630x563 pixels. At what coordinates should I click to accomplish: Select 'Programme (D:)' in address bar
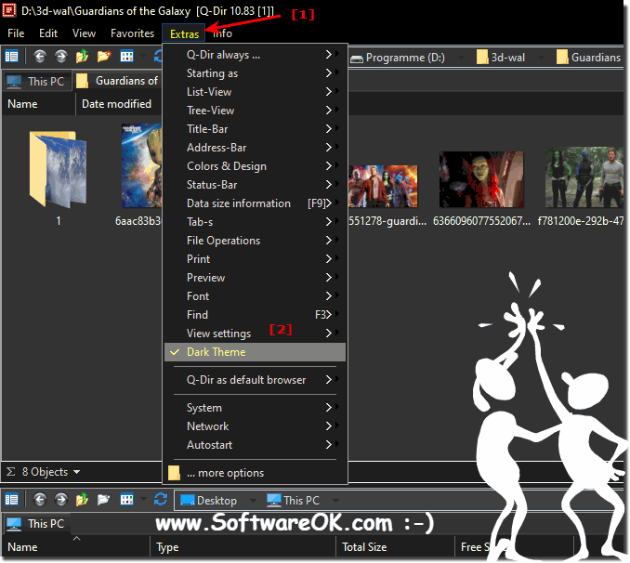pyautogui.click(x=398, y=58)
